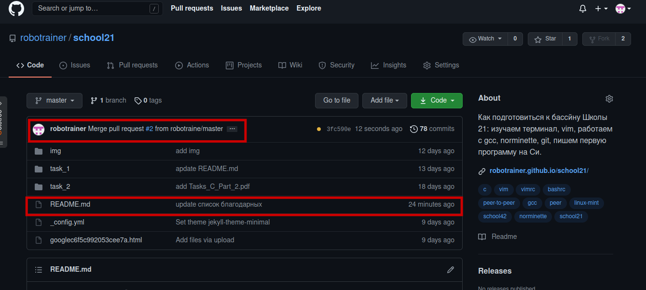Click the Watch button
646x290 pixels.
[485, 39]
